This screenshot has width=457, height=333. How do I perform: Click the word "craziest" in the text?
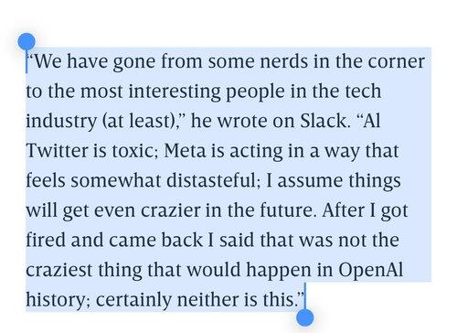(x=59, y=270)
